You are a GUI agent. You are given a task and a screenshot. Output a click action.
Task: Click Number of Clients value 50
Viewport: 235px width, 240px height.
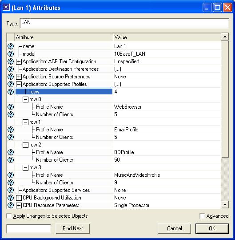tap(117, 160)
